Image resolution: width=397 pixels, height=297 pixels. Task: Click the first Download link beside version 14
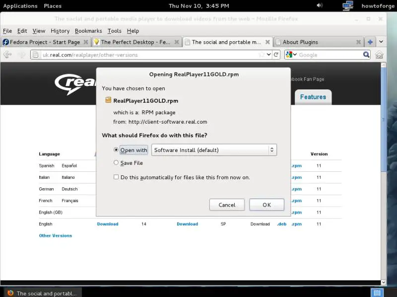(x=108, y=224)
